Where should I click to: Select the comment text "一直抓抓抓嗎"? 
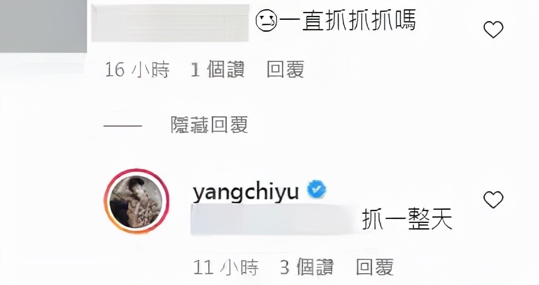[x=347, y=21]
